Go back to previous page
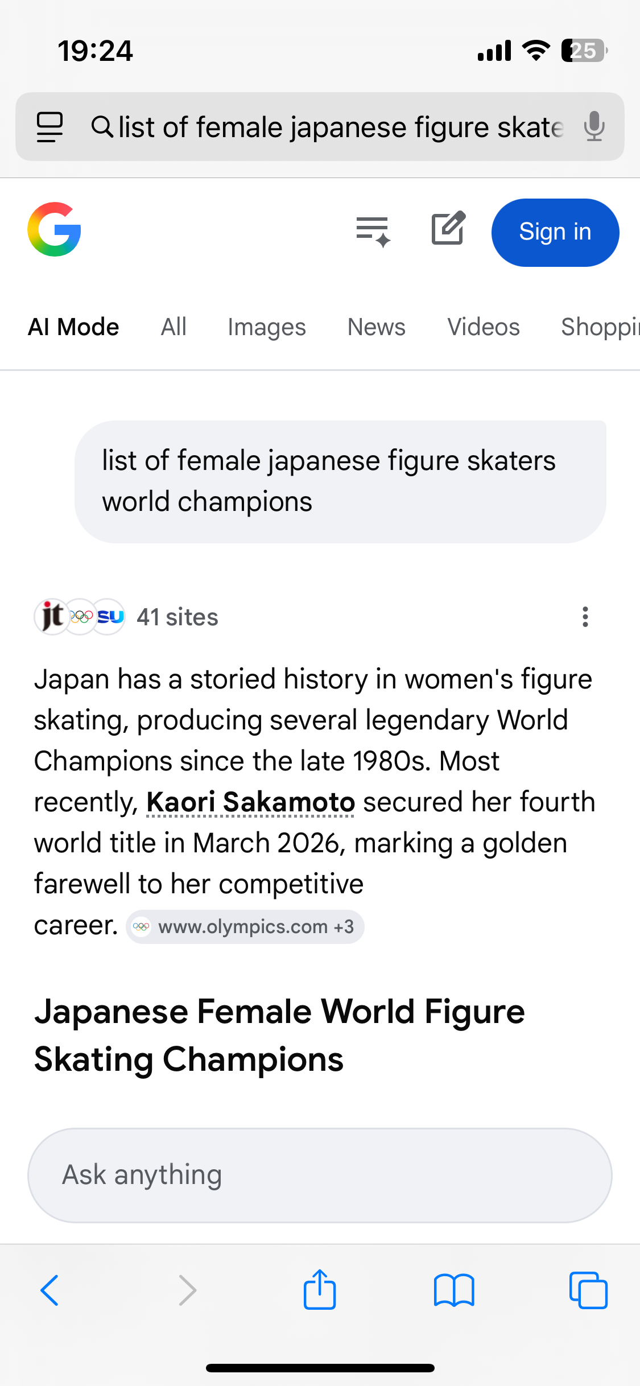 pos(50,1290)
